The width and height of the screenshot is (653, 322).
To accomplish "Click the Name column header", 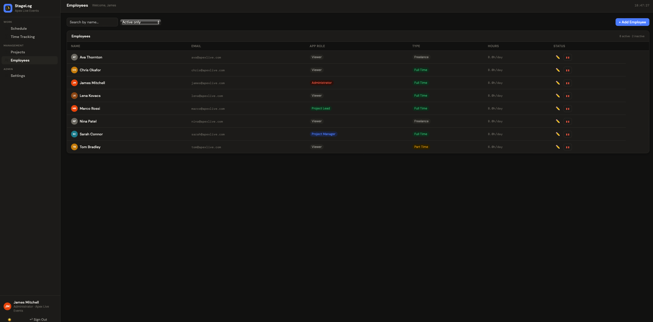I will 76,46.
